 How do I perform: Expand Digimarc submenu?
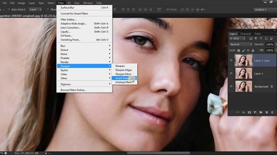click(x=84, y=84)
